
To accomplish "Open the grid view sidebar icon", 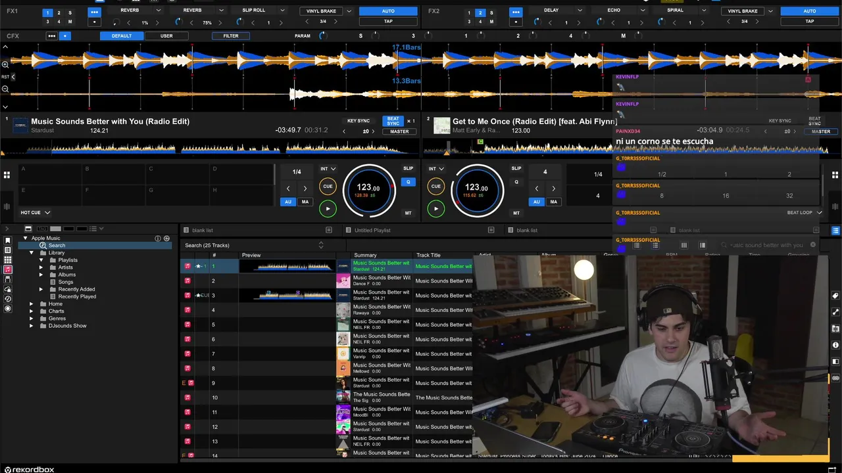I will (7, 260).
